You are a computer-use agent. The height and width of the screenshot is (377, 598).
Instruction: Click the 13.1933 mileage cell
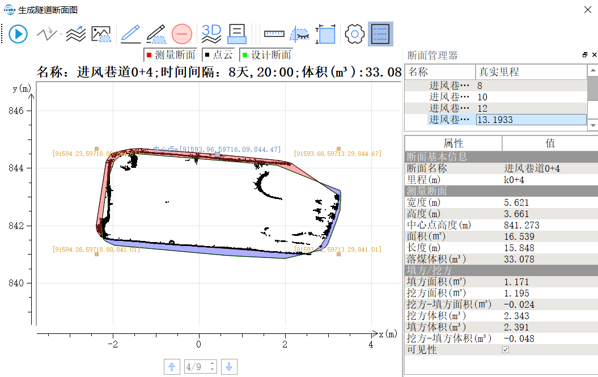(531, 120)
